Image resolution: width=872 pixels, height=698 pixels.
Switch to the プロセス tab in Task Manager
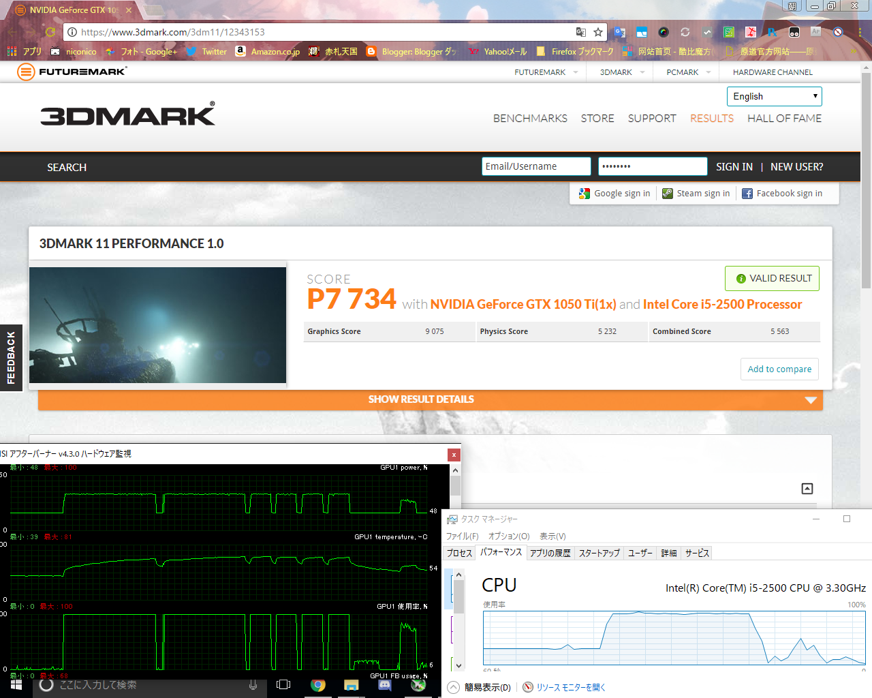click(x=460, y=553)
